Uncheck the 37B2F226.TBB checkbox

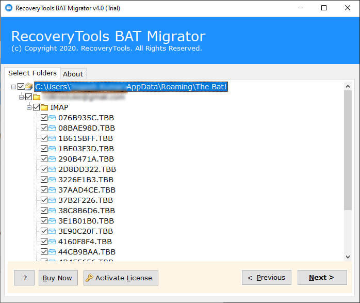pos(44,200)
